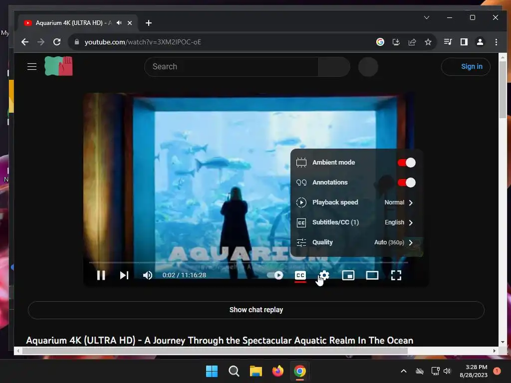Click the Quality sliders icon
The image size is (511, 383).
point(301,243)
